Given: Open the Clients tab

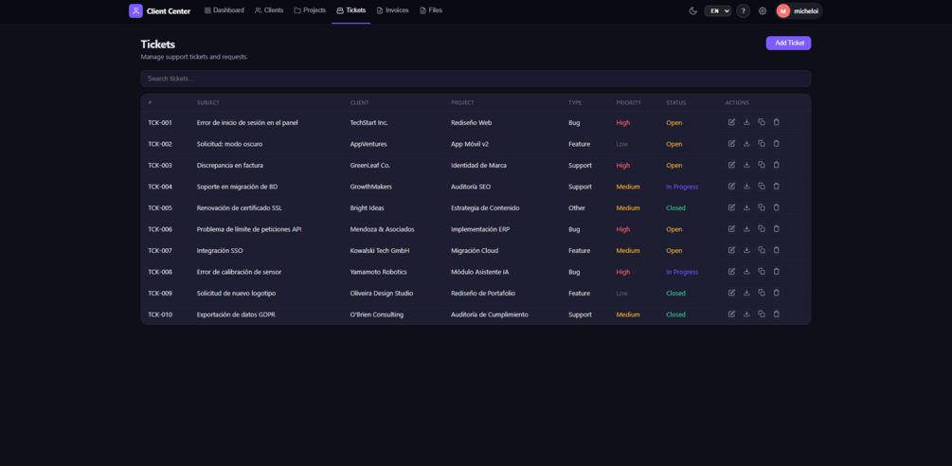Looking at the screenshot, I should click(269, 10).
